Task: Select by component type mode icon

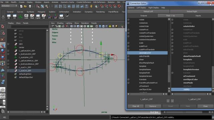Action: click(47, 6)
